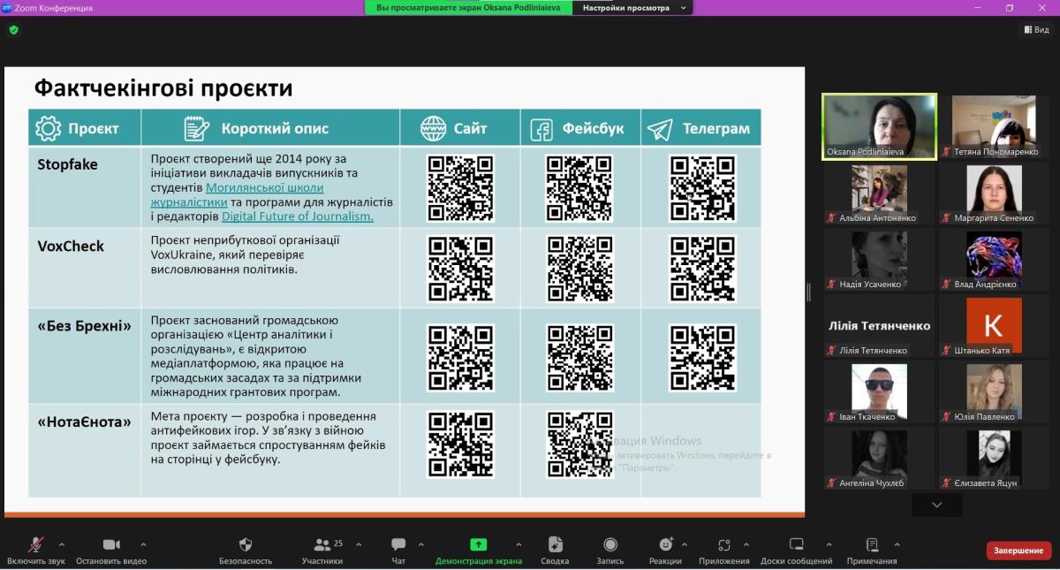This screenshot has height=570, width=1060.
Task: Open Реакции reactions menu
Action: 665,551
